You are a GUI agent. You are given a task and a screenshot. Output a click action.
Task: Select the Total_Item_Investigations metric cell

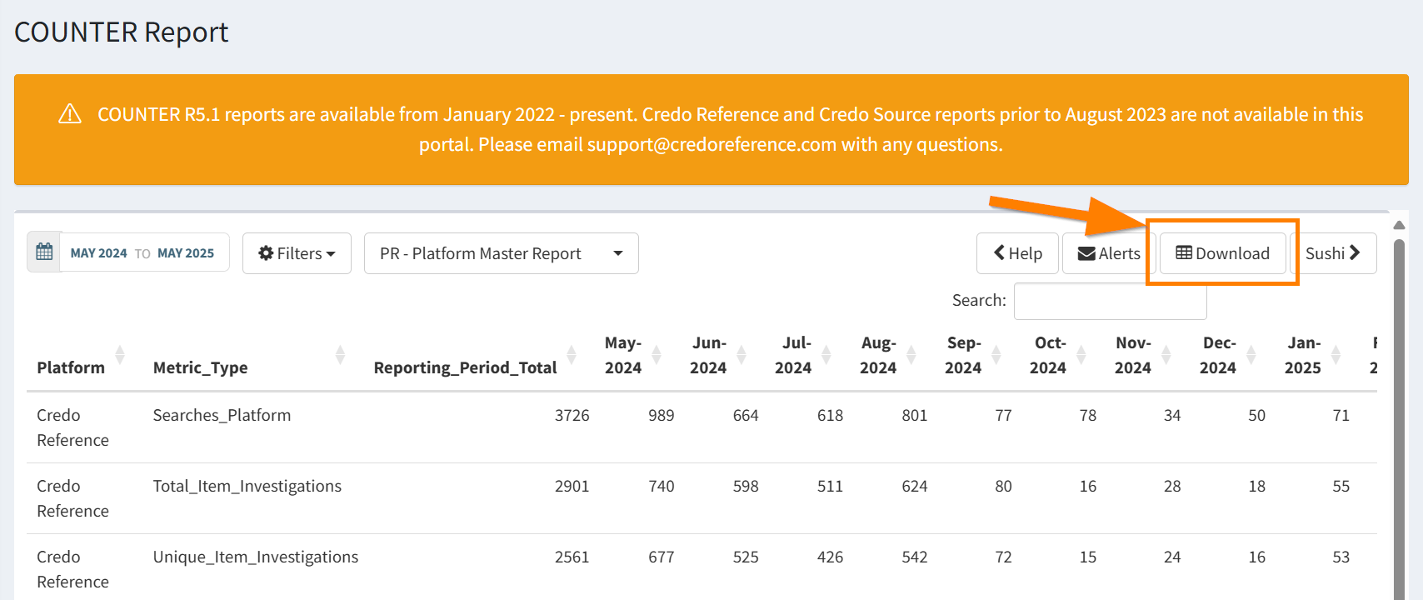click(x=247, y=486)
